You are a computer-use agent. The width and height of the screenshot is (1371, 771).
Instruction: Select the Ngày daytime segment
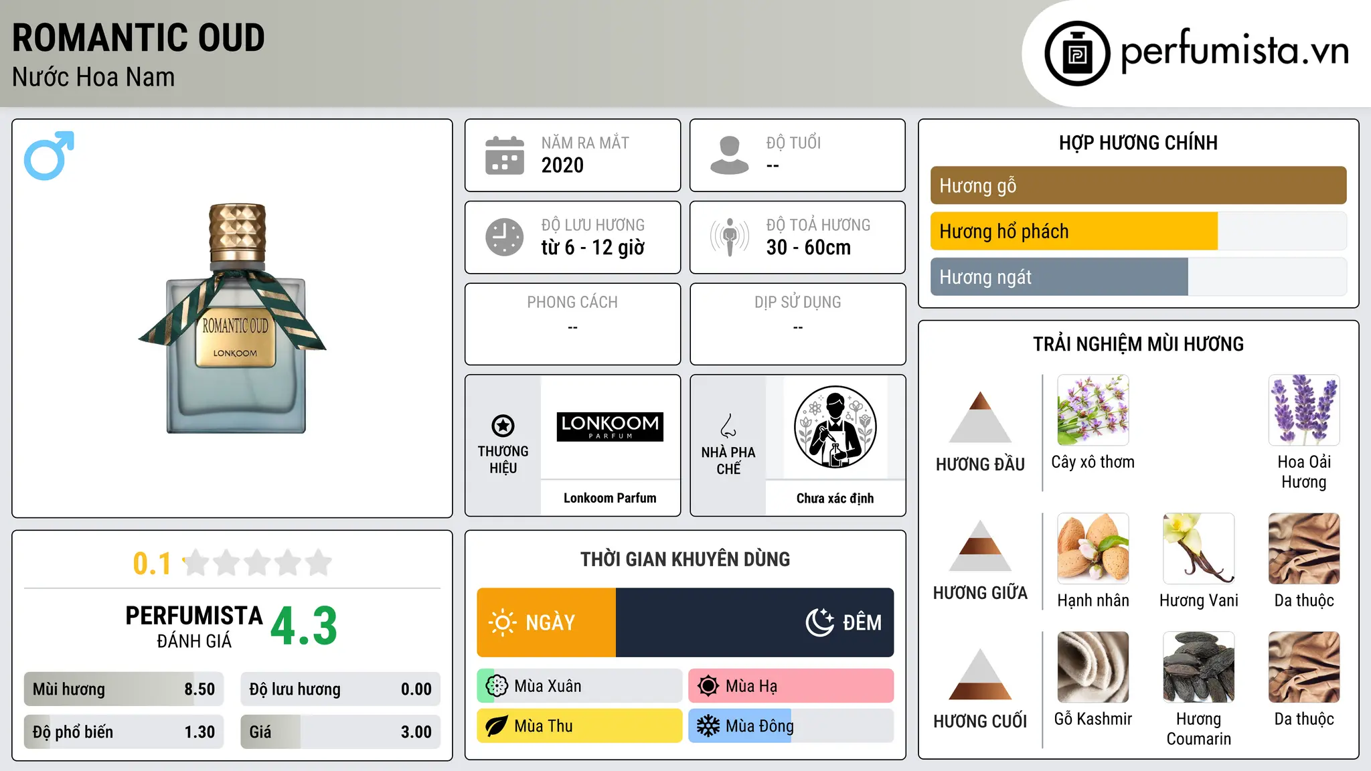point(546,622)
